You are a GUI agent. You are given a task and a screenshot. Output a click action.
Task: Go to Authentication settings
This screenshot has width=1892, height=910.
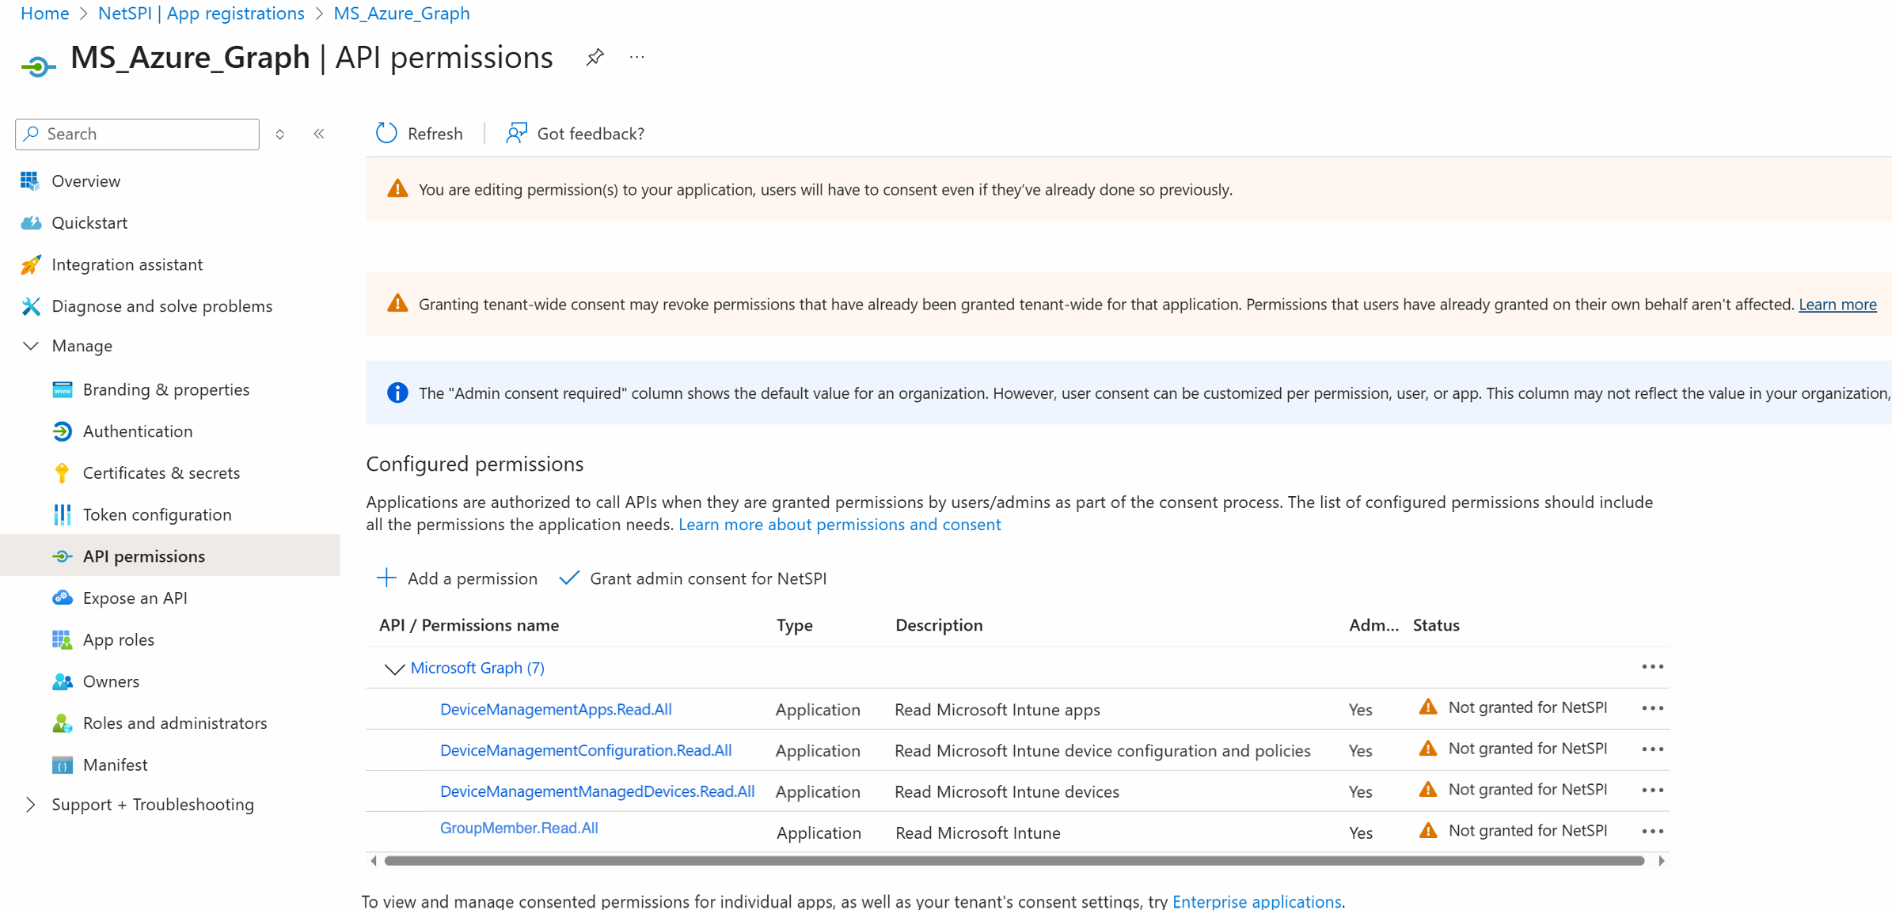[x=137, y=431]
